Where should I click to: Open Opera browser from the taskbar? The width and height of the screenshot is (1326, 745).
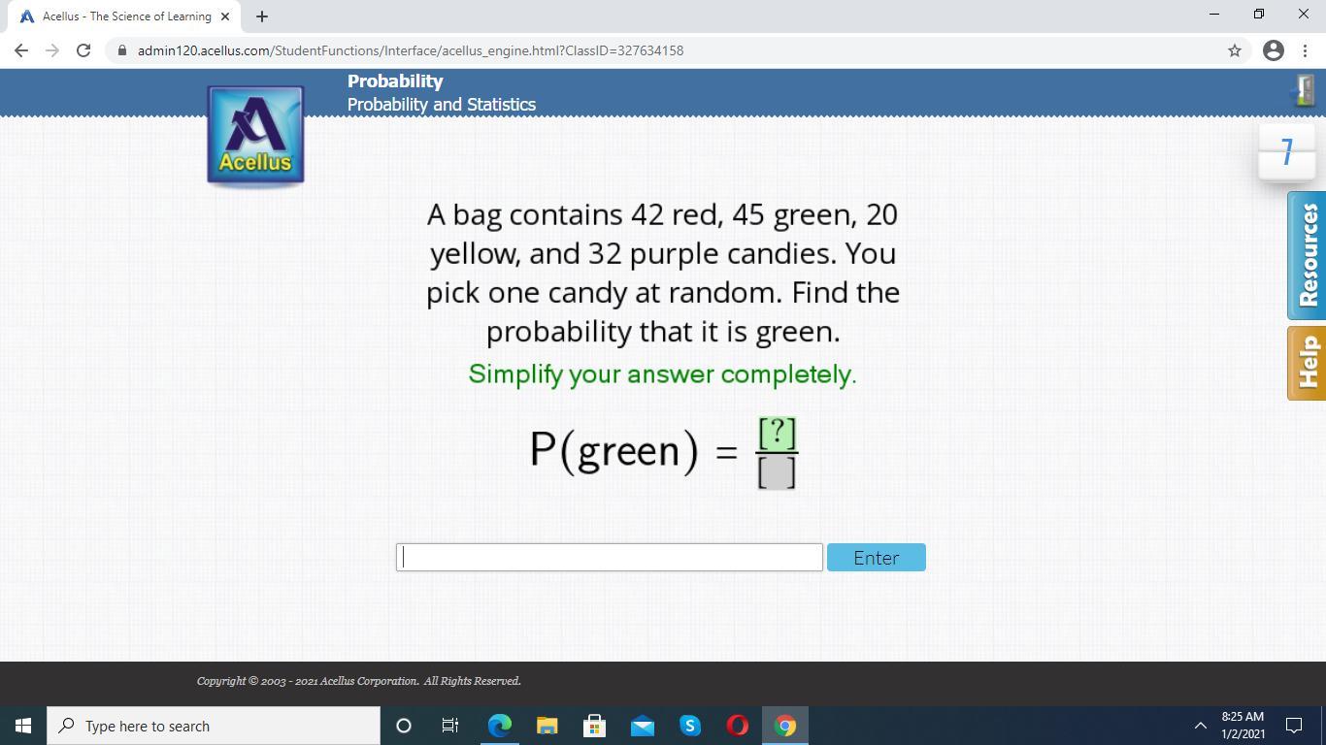[737, 726]
